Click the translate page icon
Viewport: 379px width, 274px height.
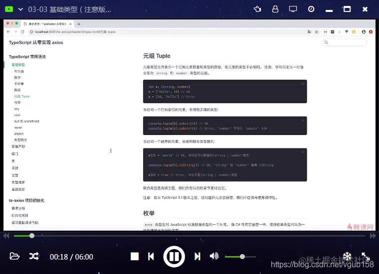click(x=309, y=31)
